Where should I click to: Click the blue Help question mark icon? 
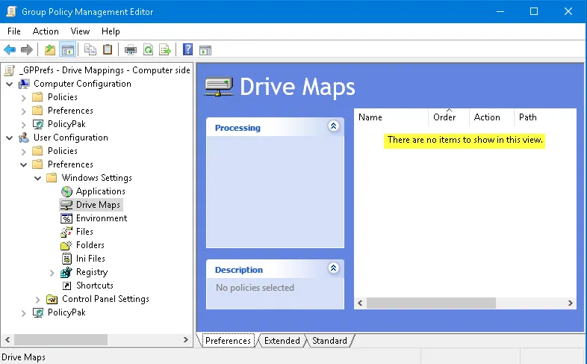tap(188, 50)
